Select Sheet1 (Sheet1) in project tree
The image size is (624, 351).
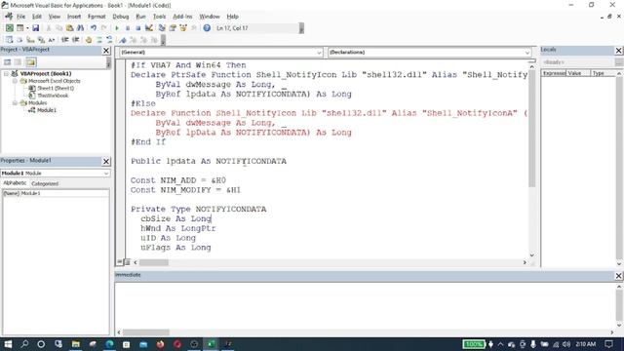click(56, 88)
